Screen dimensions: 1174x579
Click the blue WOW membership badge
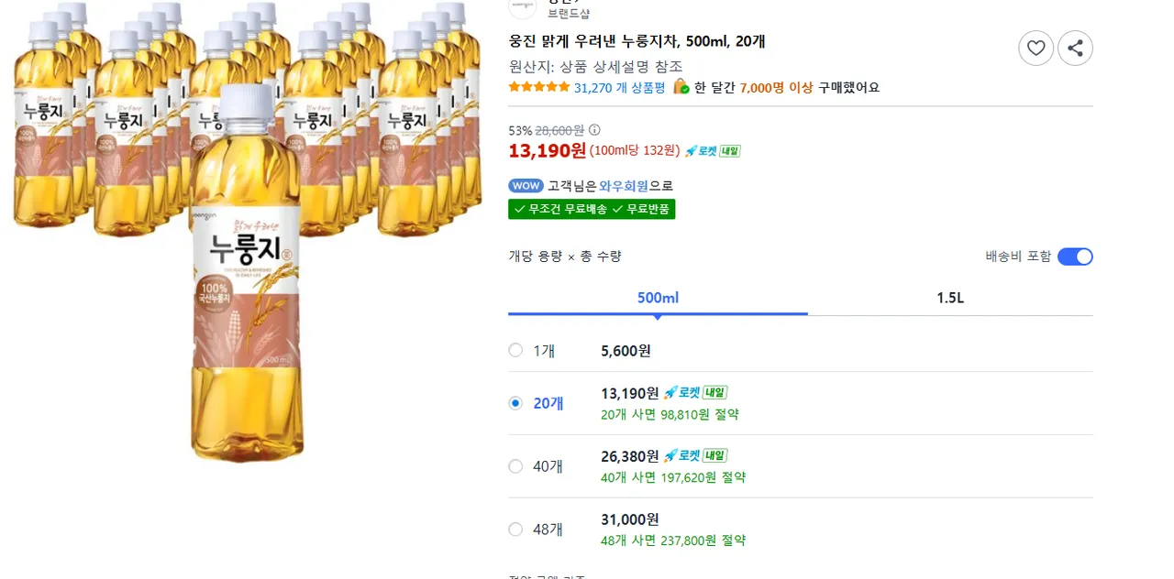point(526,186)
